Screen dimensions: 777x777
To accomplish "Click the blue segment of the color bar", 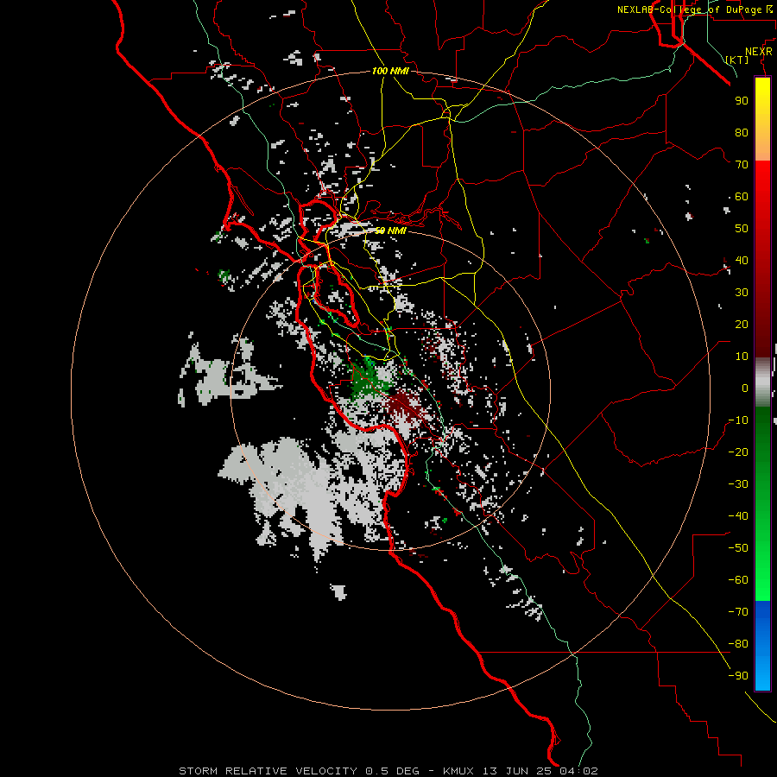I will coord(762,646).
